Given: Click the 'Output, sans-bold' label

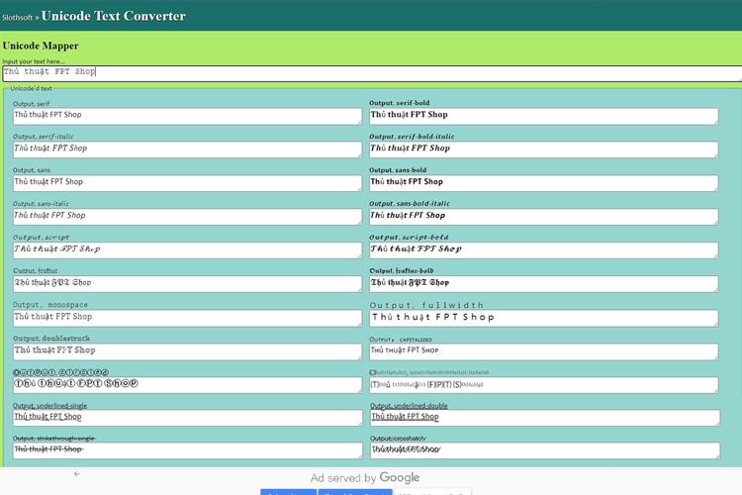Looking at the screenshot, I should pyautogui.click(x=398, y=170).
